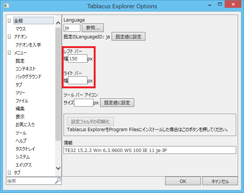Confirm with the OK button
This screenshot has width=244, height=193.
(183, 181)
